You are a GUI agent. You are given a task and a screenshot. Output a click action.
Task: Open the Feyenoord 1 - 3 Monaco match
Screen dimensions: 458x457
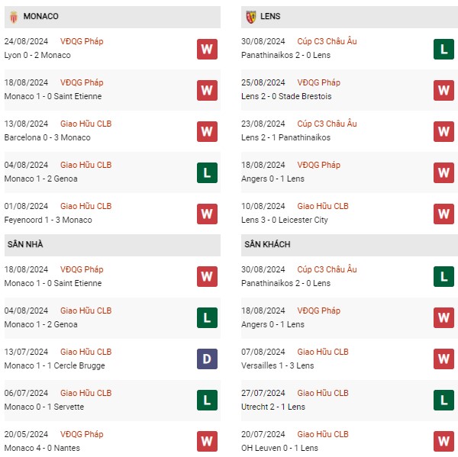tap(48, 220)
